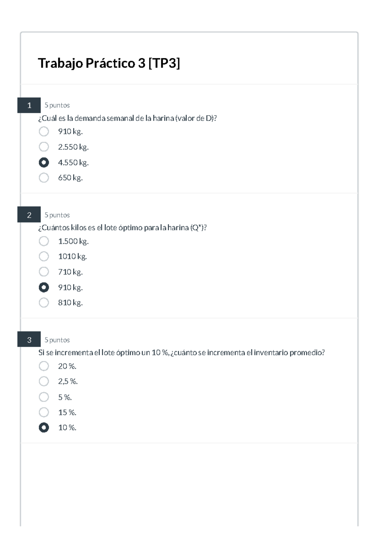The height and width of the screenshot is (535, 378).
Task: Select the 10 % radio button
Action: [x=44, y=428]
